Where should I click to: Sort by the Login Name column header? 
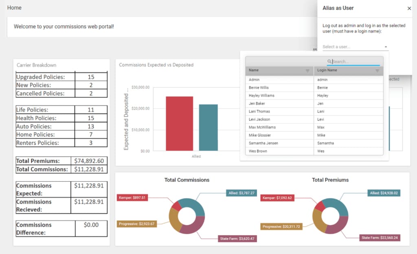pyautogui.click(x=327, y=70)
